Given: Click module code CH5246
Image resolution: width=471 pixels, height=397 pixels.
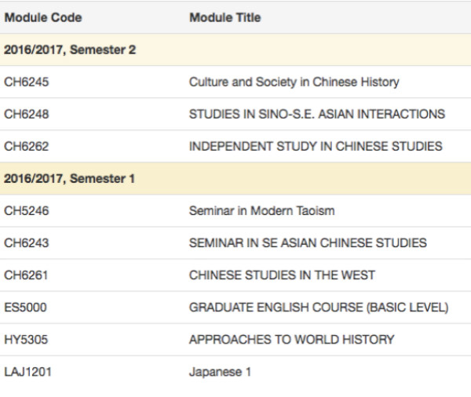Looking at the screenshot, I should tap(27, 210).
